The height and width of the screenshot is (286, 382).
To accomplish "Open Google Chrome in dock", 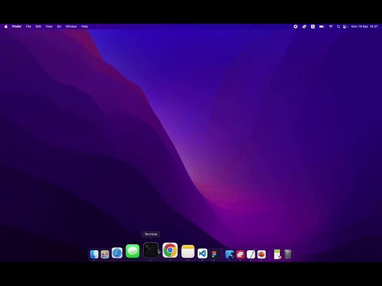I will pos(170,250).
